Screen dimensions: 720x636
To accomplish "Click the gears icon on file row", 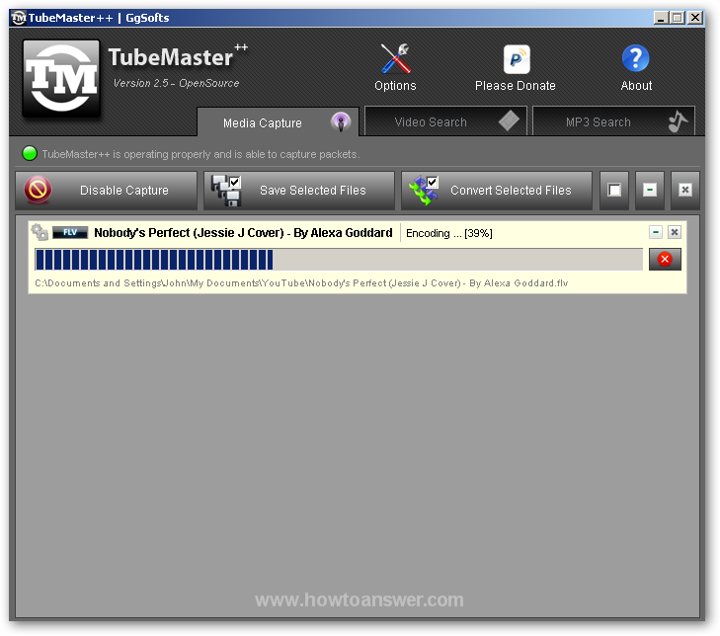I will point(40,232).
